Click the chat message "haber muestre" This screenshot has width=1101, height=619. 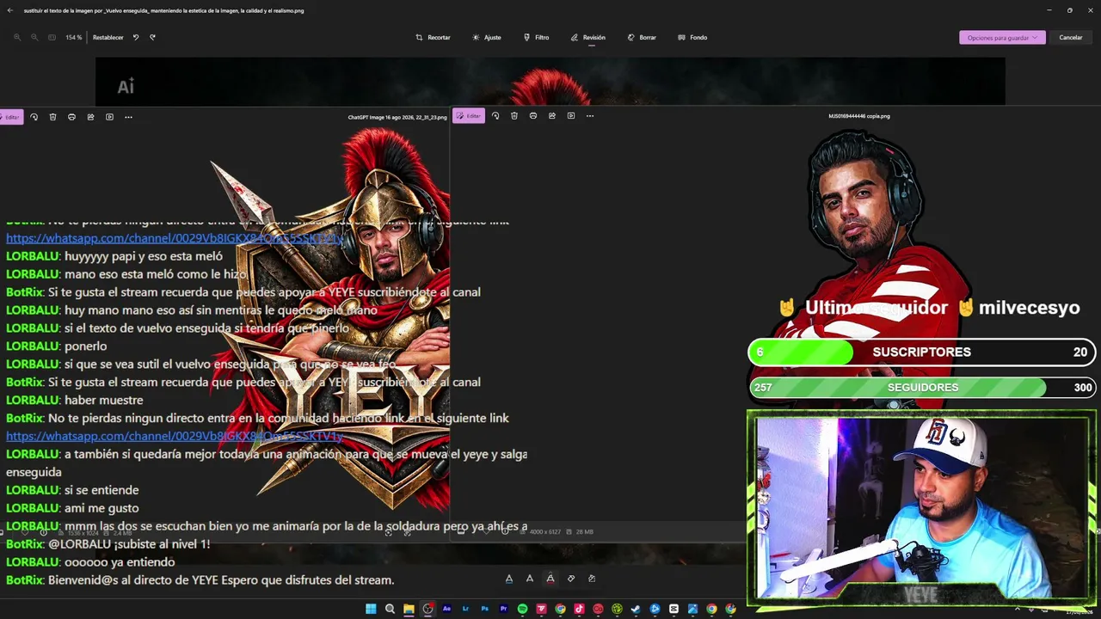104,400
